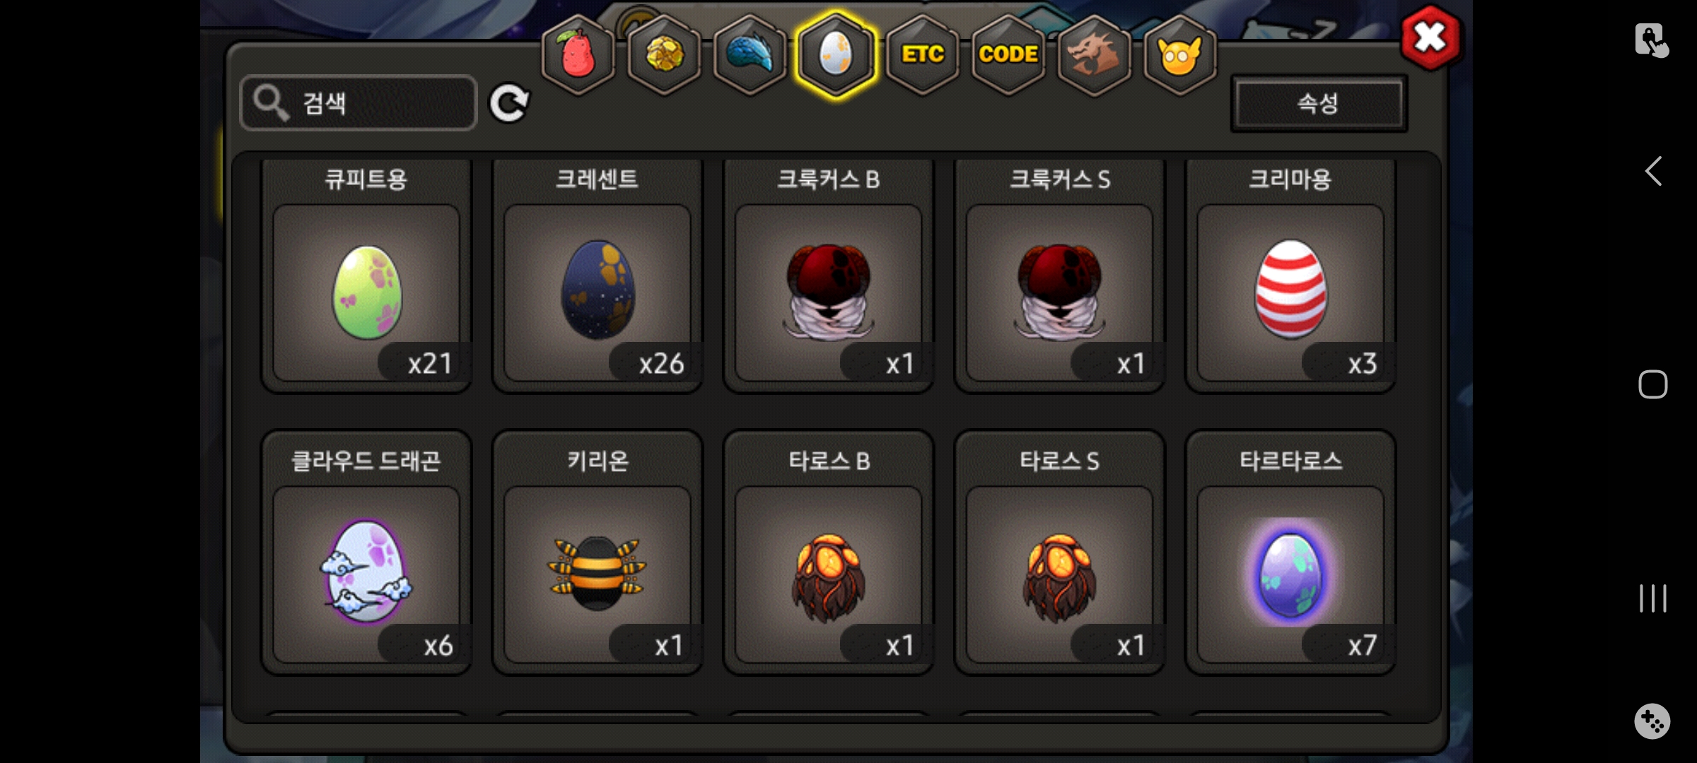Switch to the CODE tab
This screenshot has height=763, width=1697.
[x=1008, y=54]
